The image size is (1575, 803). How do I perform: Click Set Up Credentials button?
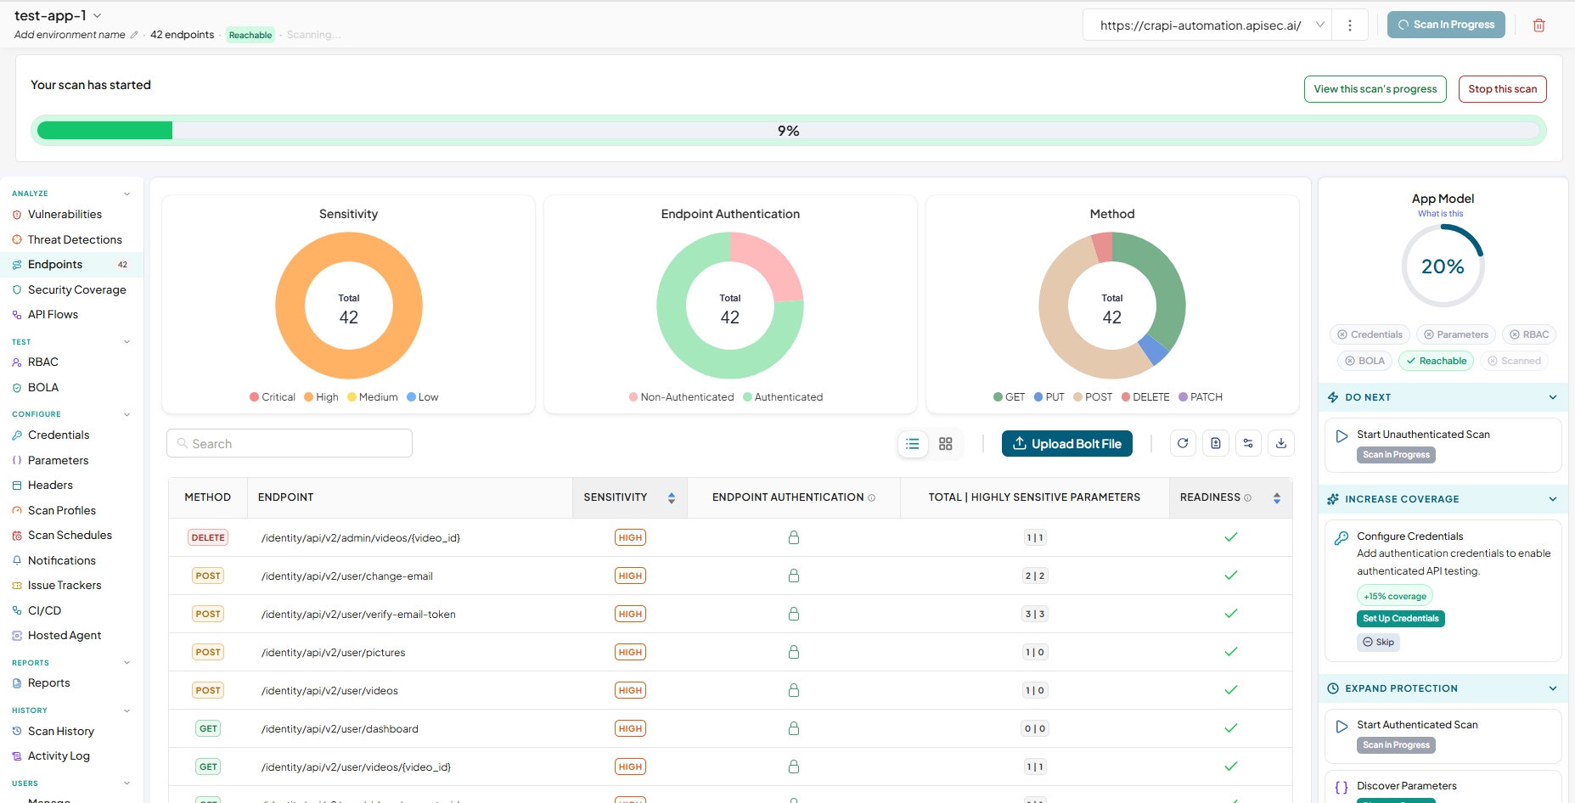pos(1401,619)
